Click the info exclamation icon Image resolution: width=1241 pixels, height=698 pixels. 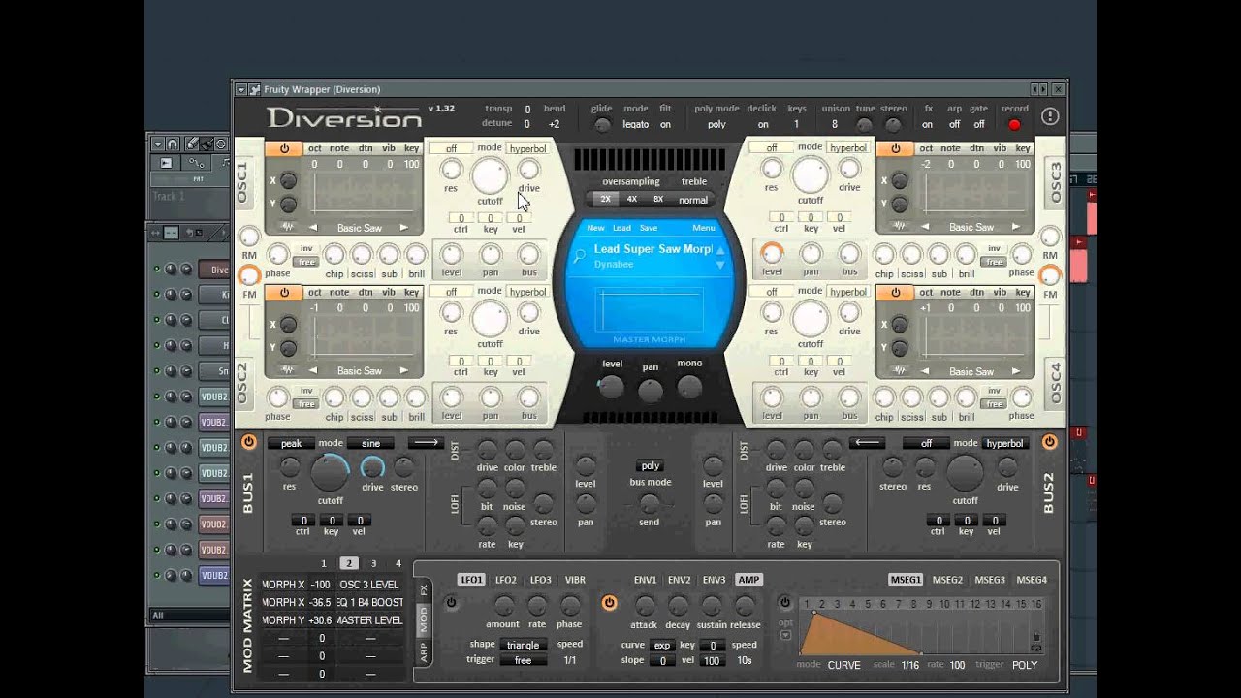(x=1050, y=116)
